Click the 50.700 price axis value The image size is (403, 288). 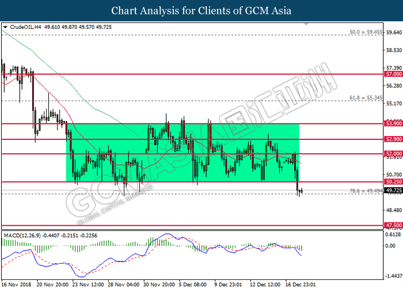(394, 175)
